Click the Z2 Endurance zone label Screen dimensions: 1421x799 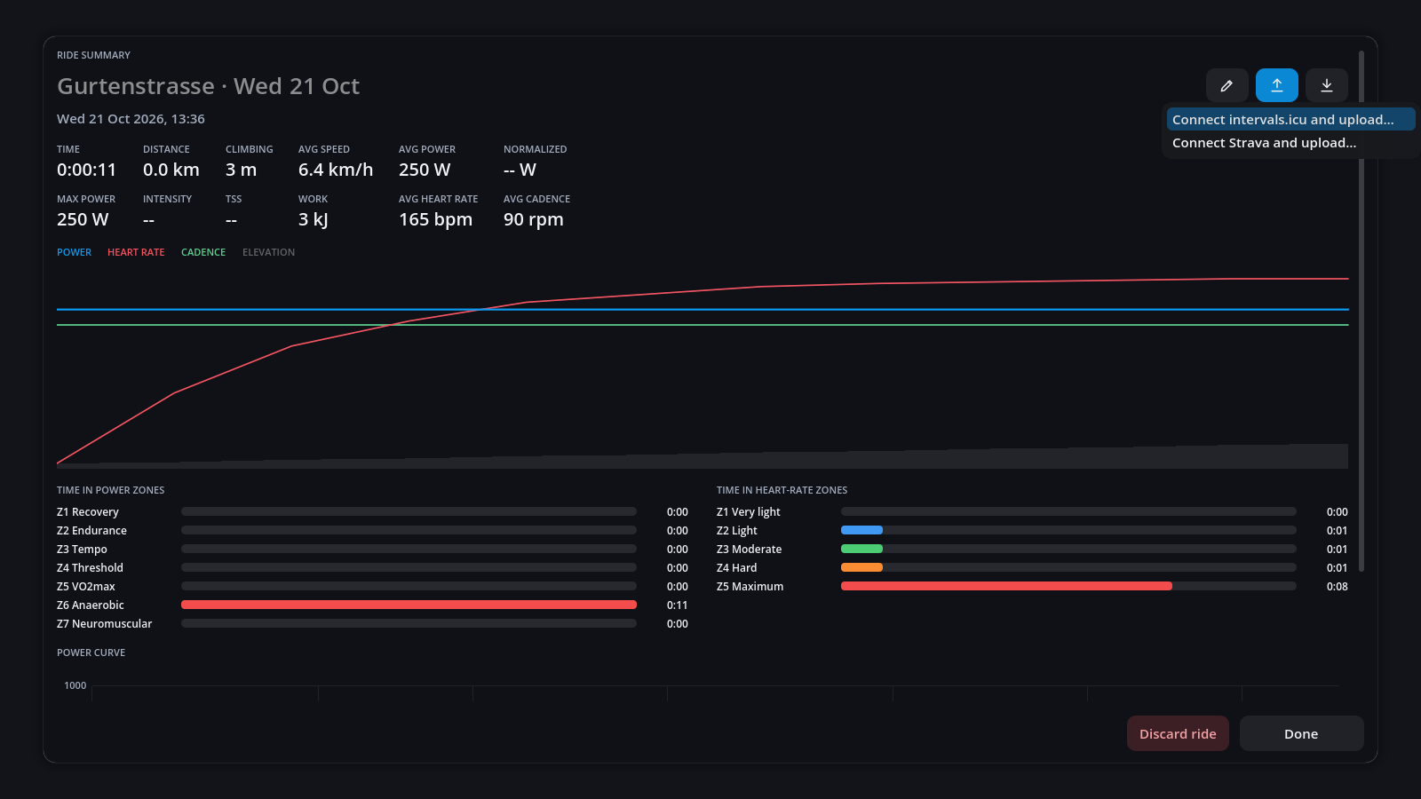[91, 531]
